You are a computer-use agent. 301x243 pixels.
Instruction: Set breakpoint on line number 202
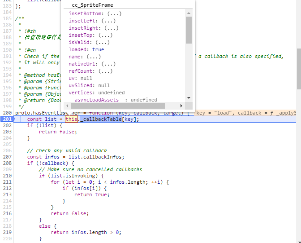click(7, 126)
